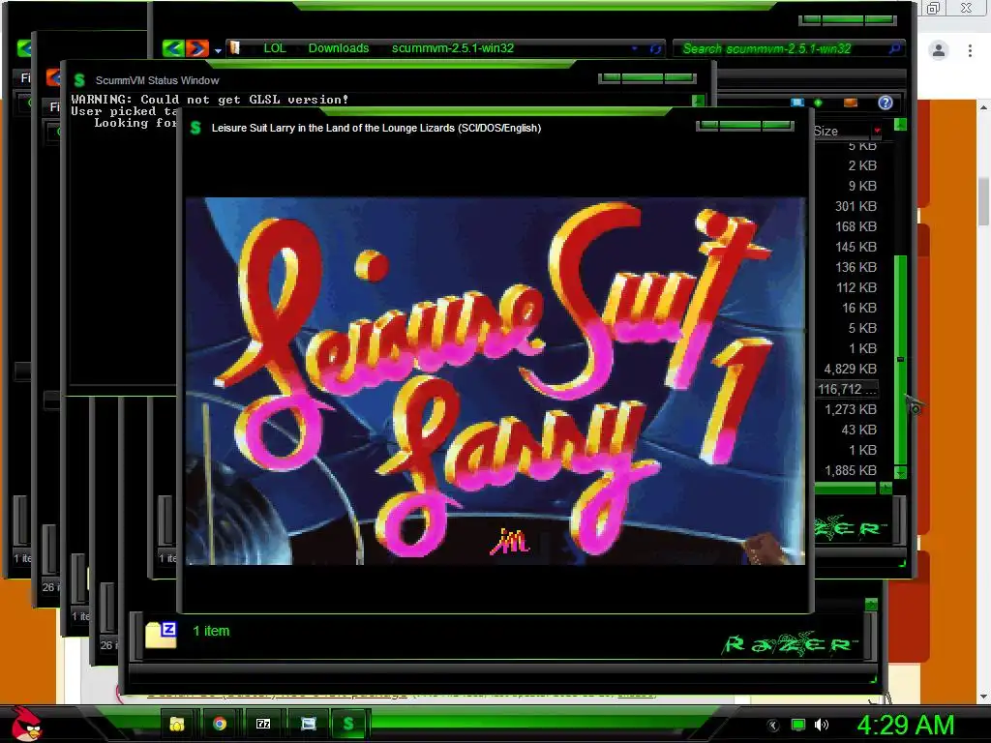This screenshot has width=991, height=743.
Task: Open File Explorer from the taskbar
Action: [x=177, y=724]
